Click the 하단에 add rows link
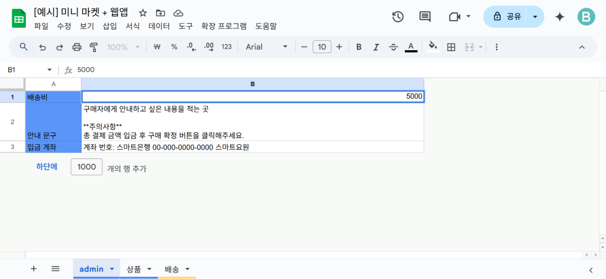 [47, 167]
